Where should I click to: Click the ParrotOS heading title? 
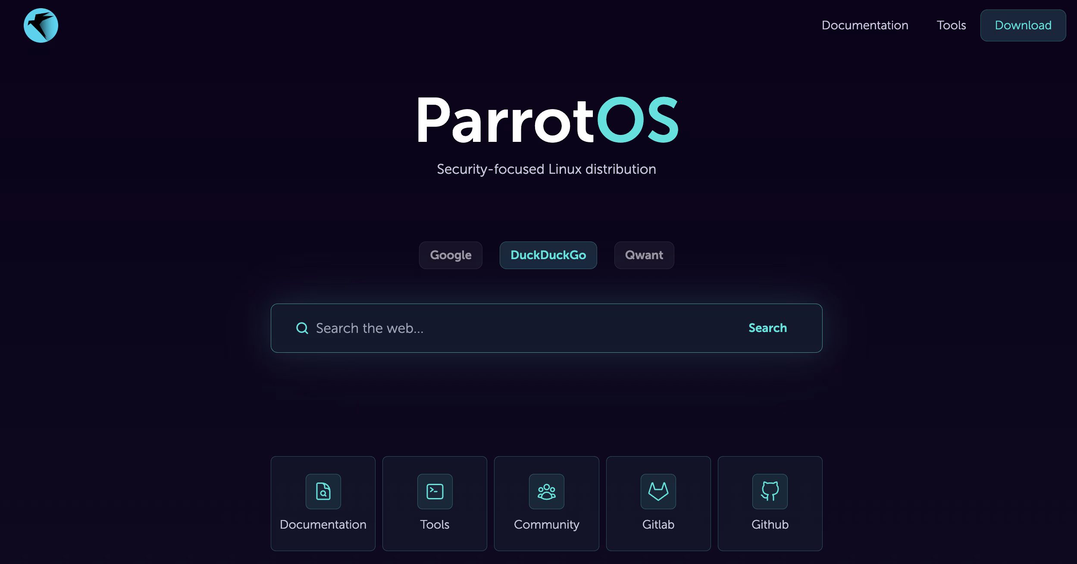pyautogui.click(x=547, y=120)
